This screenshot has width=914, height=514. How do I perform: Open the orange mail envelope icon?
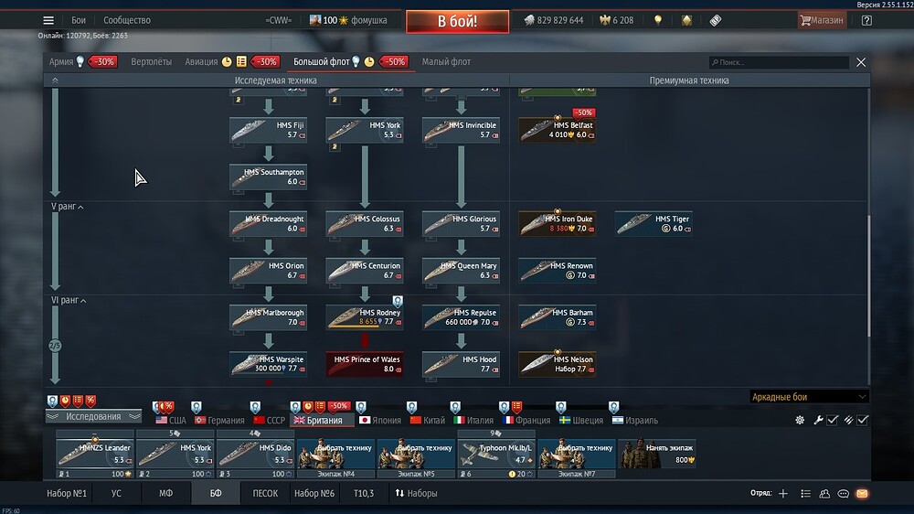click(862, 494)
